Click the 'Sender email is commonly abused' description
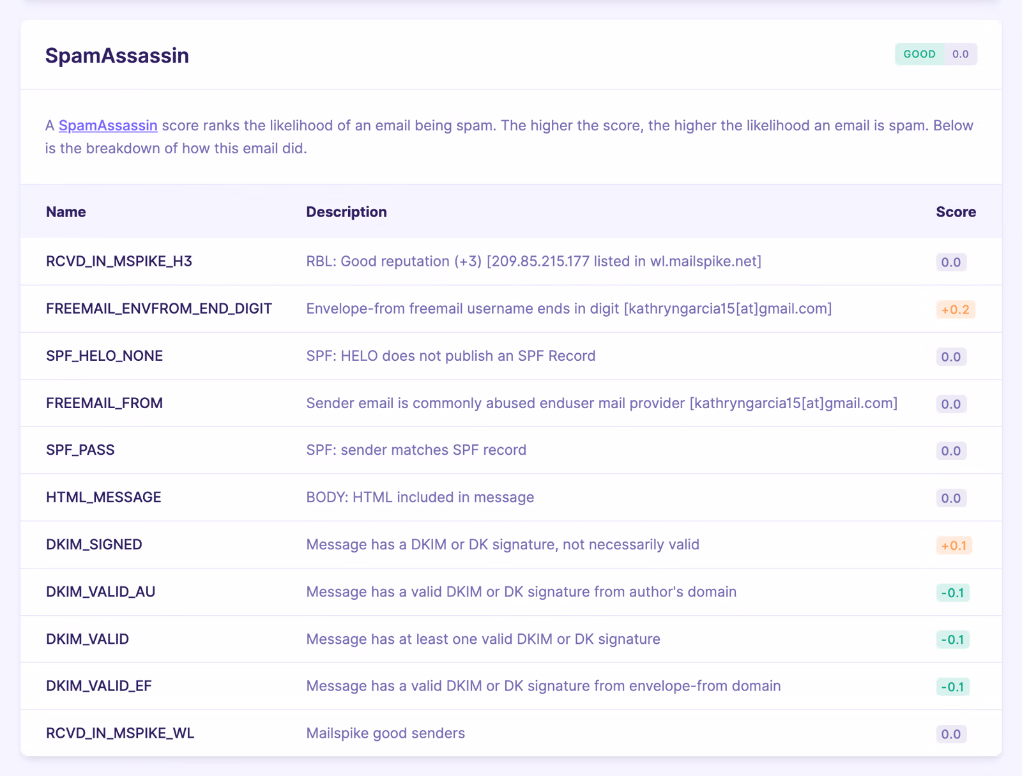 pos(602,403)
